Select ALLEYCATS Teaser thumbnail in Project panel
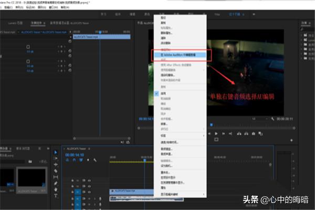 31,178
